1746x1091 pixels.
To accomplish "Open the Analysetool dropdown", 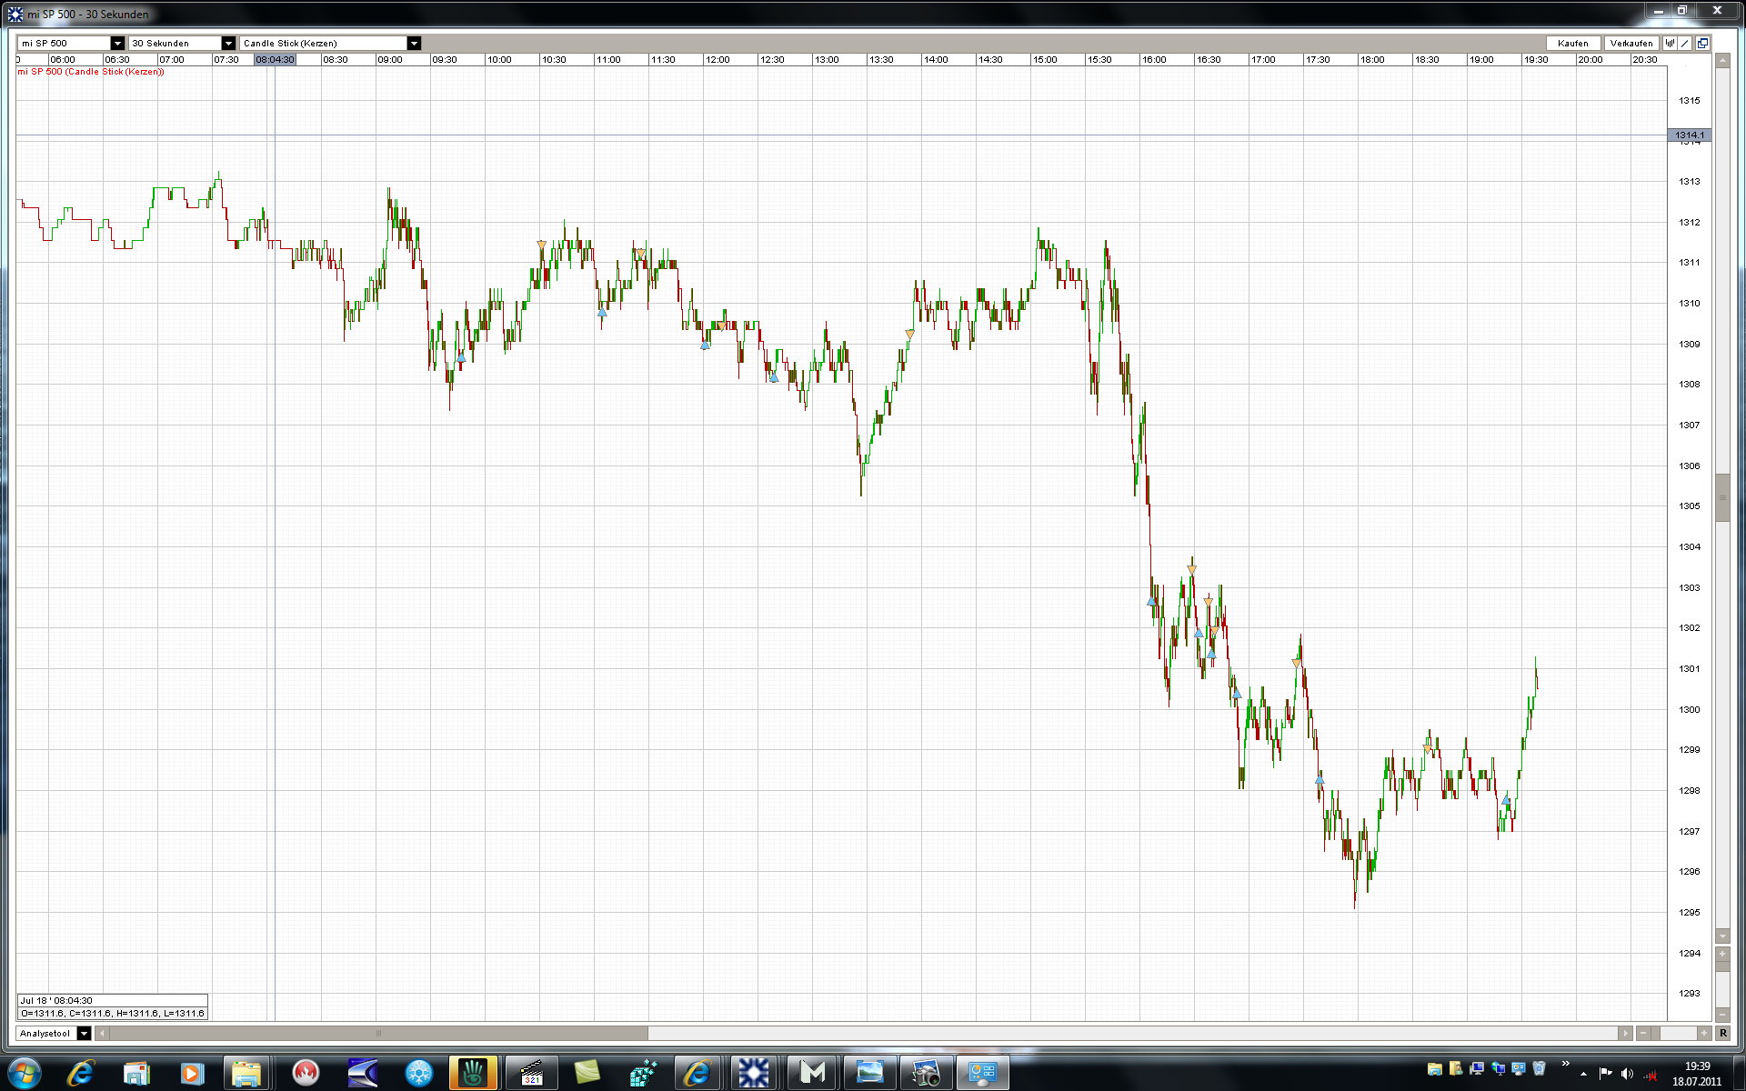I will pos(84,1033).
